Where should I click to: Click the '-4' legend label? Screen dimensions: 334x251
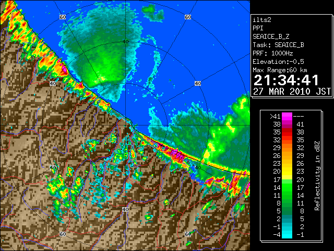[277, 234]
